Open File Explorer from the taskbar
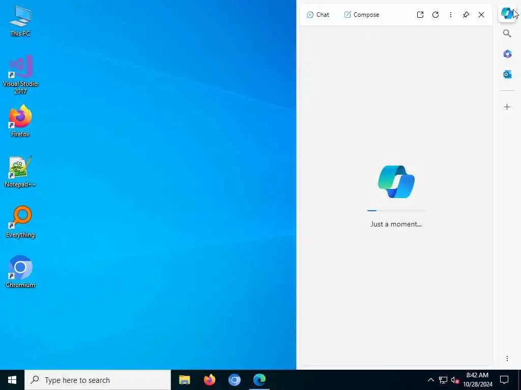This screenshot has width=521, height=390. pyautogui.click(x=184, y=380)
